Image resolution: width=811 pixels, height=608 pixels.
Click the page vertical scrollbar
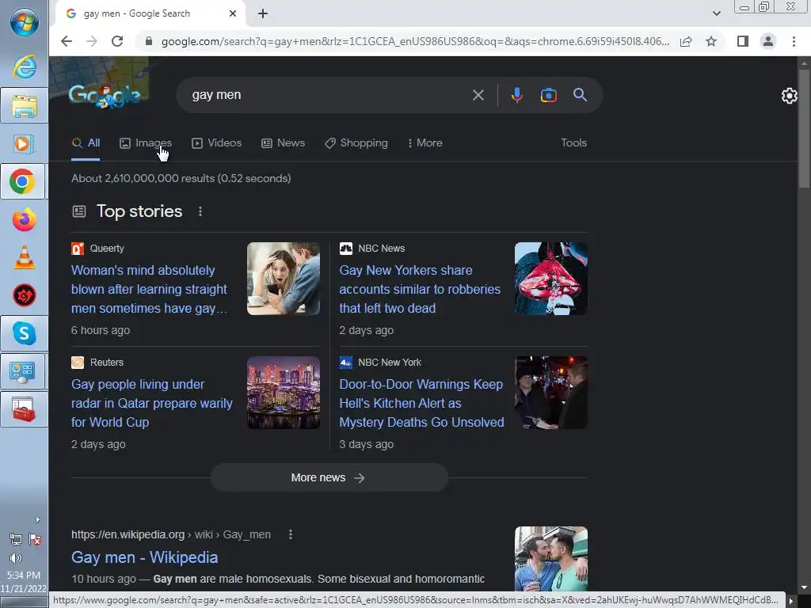pyautogui.click(x=803, y=129)
